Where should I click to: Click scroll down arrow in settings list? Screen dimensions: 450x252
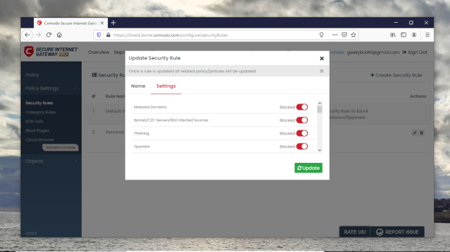[320, 150]
